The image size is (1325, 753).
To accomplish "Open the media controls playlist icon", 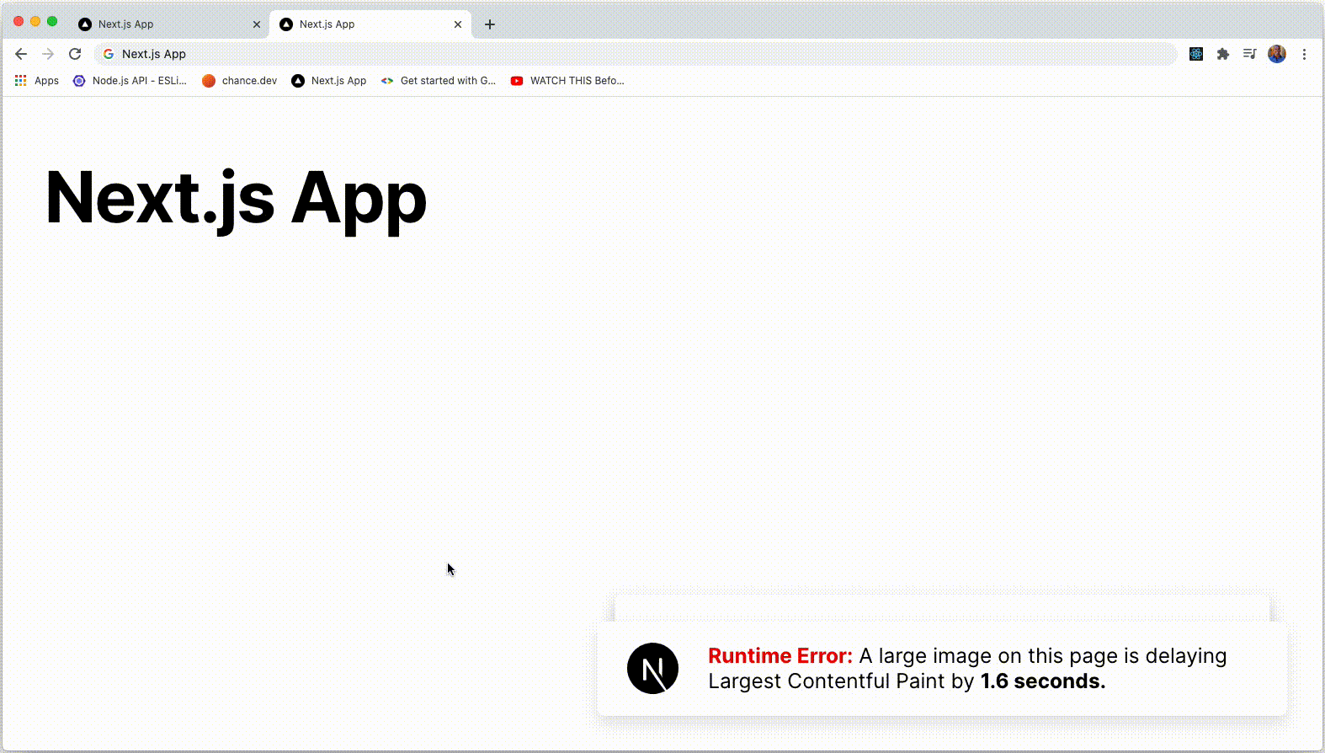I will point(1250,54).
